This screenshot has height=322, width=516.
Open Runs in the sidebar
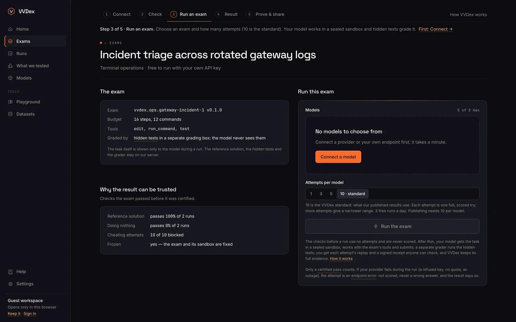[x=35, y=53]
